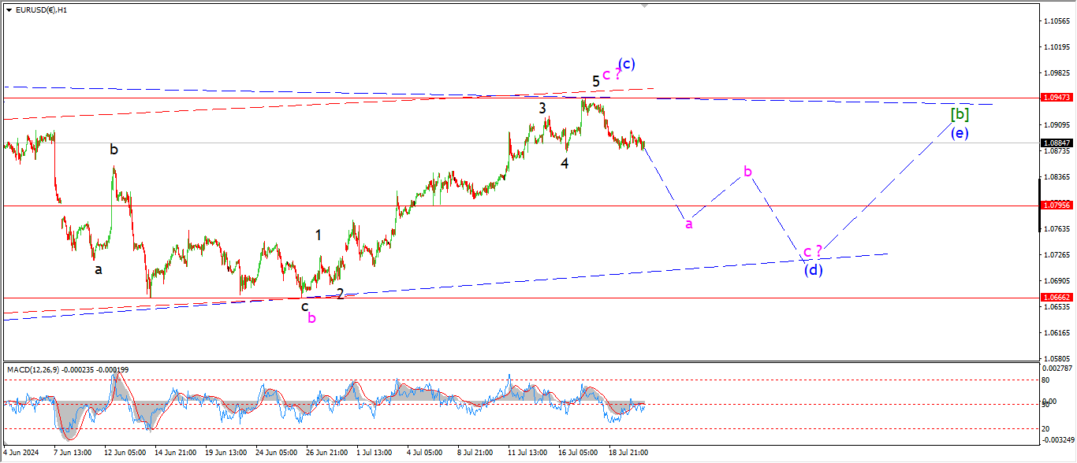The height and width of the screenshot is (463, 1077).
Task: Click the magenta 'c ?' label near the lower trendline
Action: (812, 252)
